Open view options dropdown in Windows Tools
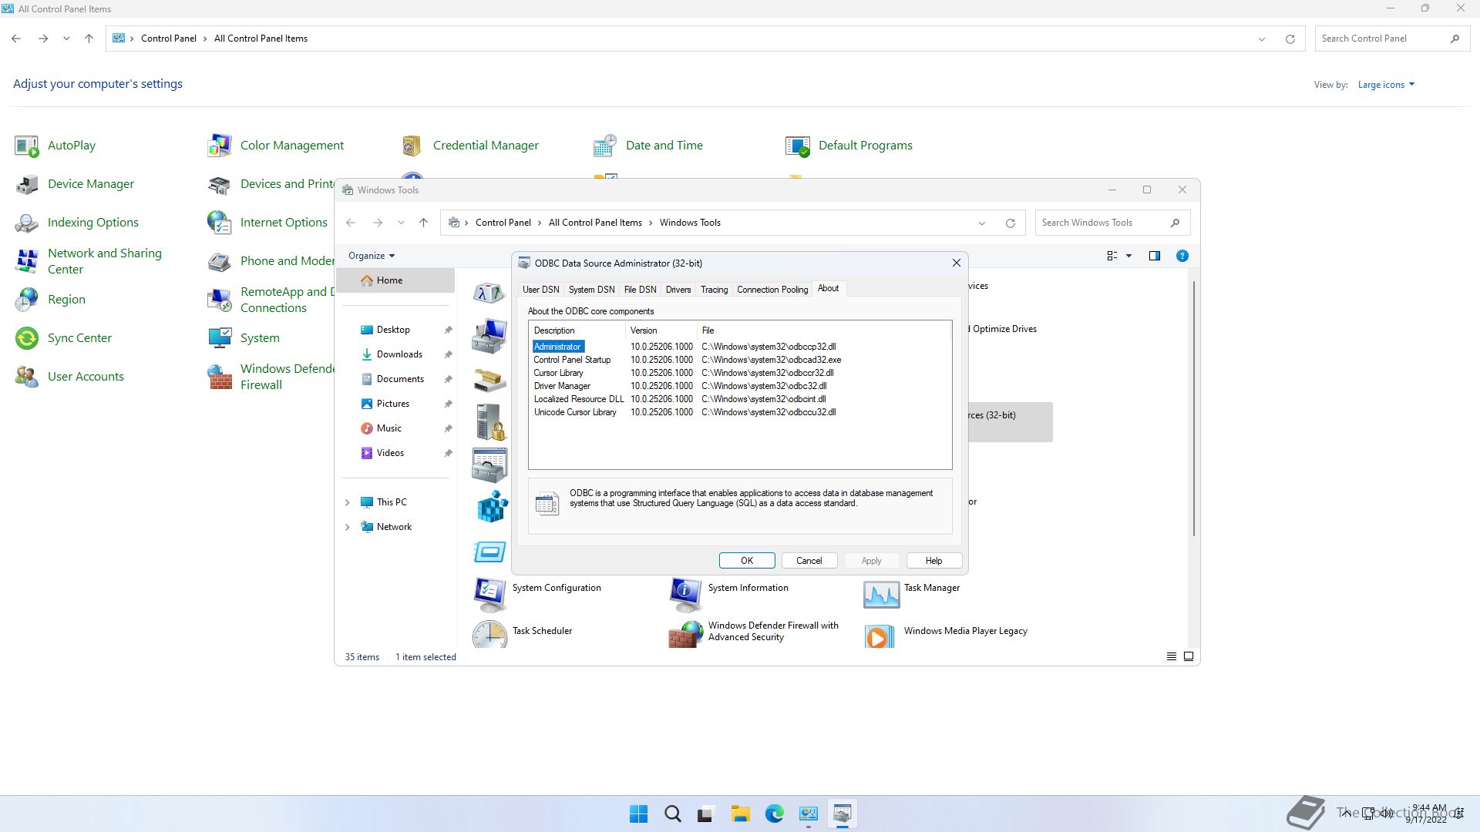The height and width of the screenshot is (832, 1480). click(x=1128, y=256)
